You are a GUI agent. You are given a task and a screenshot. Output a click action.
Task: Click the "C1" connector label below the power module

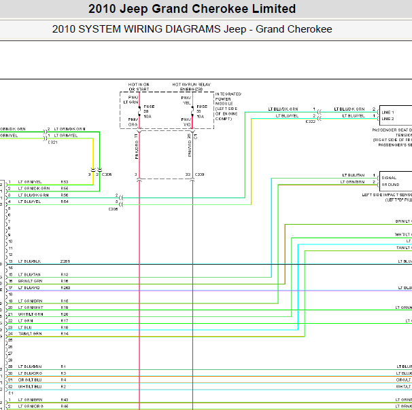195,136
